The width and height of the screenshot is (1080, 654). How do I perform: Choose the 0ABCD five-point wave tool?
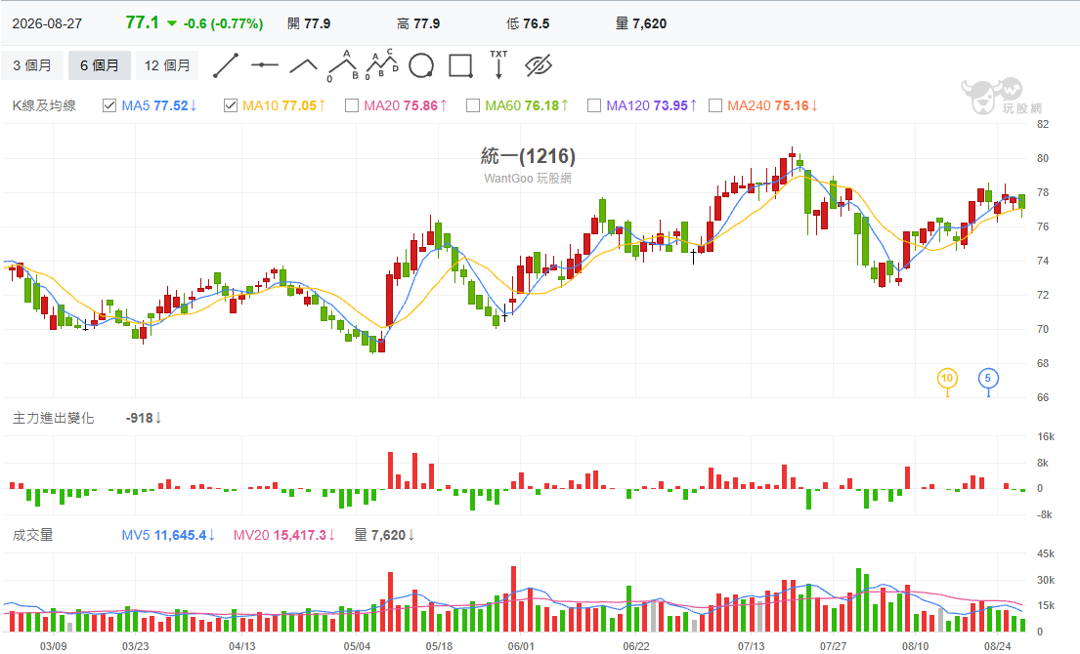(381, 65)
